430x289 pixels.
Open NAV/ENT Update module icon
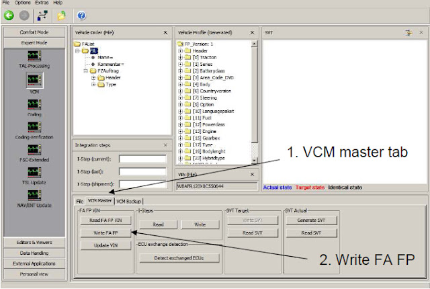(x=34, y=195)
